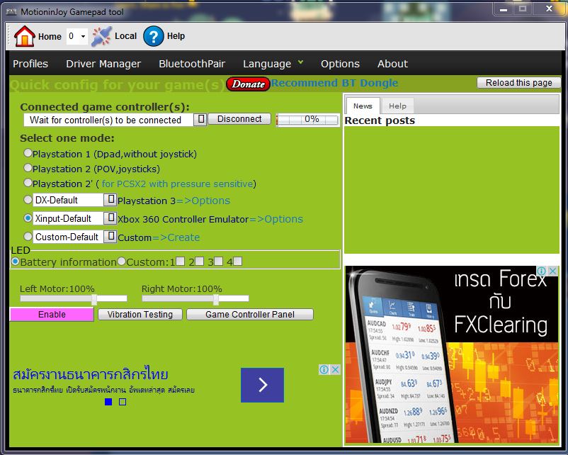Open the About menu
568x455 pixels.
(392, 64)
